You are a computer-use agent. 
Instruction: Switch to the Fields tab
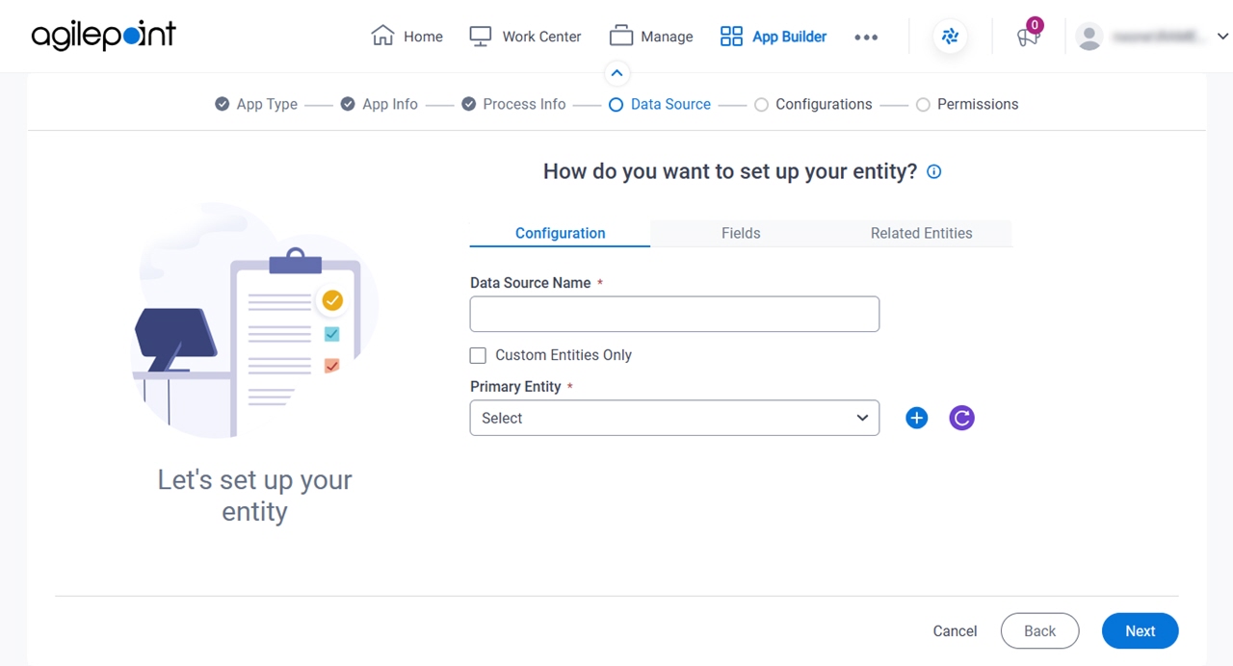point(741,233)
